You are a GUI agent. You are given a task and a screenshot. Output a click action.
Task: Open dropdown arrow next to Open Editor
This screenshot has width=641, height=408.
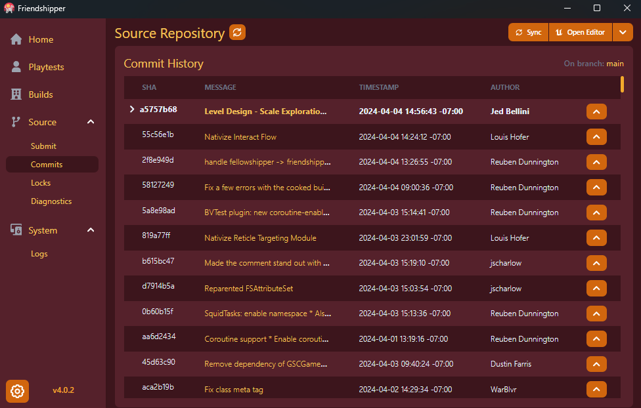click(x=623, y=32)
